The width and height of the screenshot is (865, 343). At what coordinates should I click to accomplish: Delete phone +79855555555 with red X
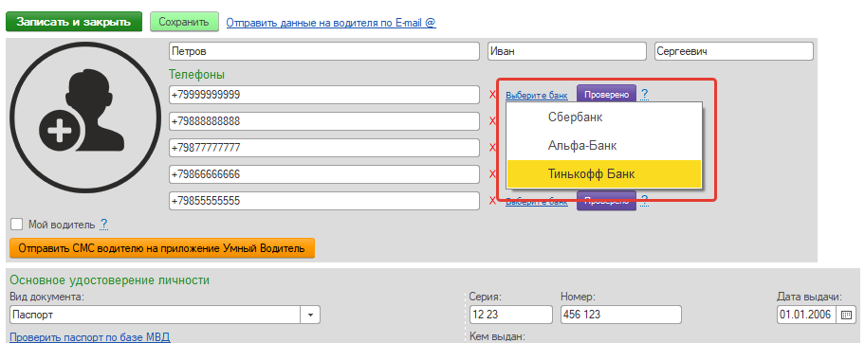click(492, 201)
